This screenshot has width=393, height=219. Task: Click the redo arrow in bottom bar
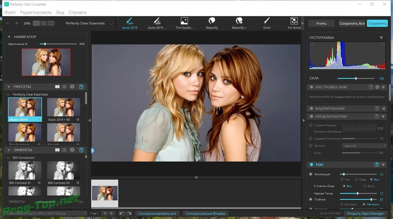[x=129, y=213]
